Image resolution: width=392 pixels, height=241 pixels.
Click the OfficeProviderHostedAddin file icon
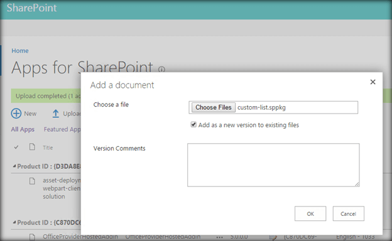32,237
